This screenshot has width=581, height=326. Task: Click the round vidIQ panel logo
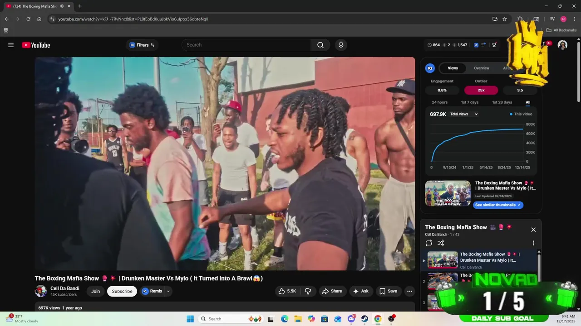430,68
